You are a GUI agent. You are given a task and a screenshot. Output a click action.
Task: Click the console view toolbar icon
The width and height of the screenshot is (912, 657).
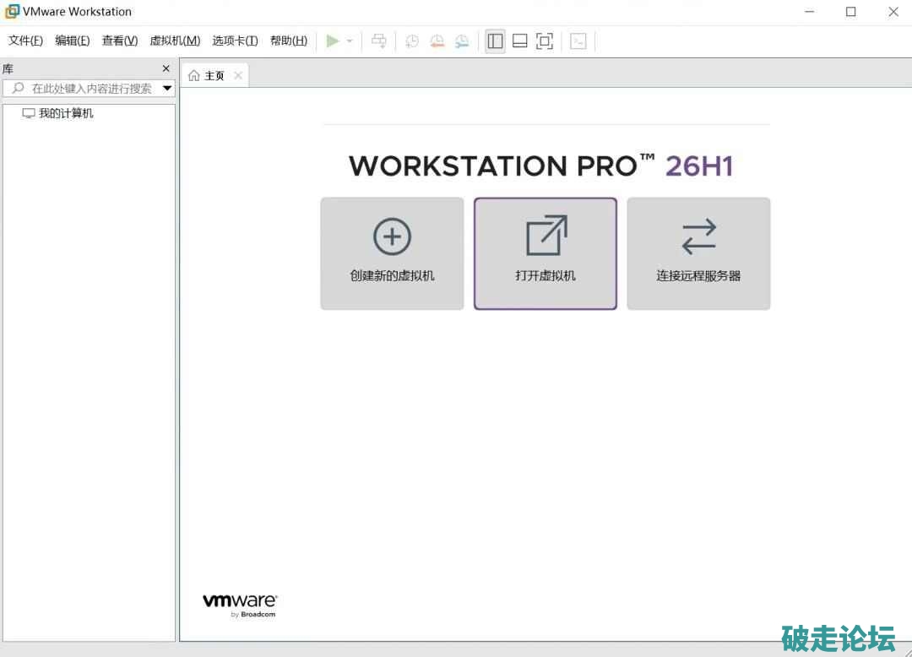coord(578,41)
